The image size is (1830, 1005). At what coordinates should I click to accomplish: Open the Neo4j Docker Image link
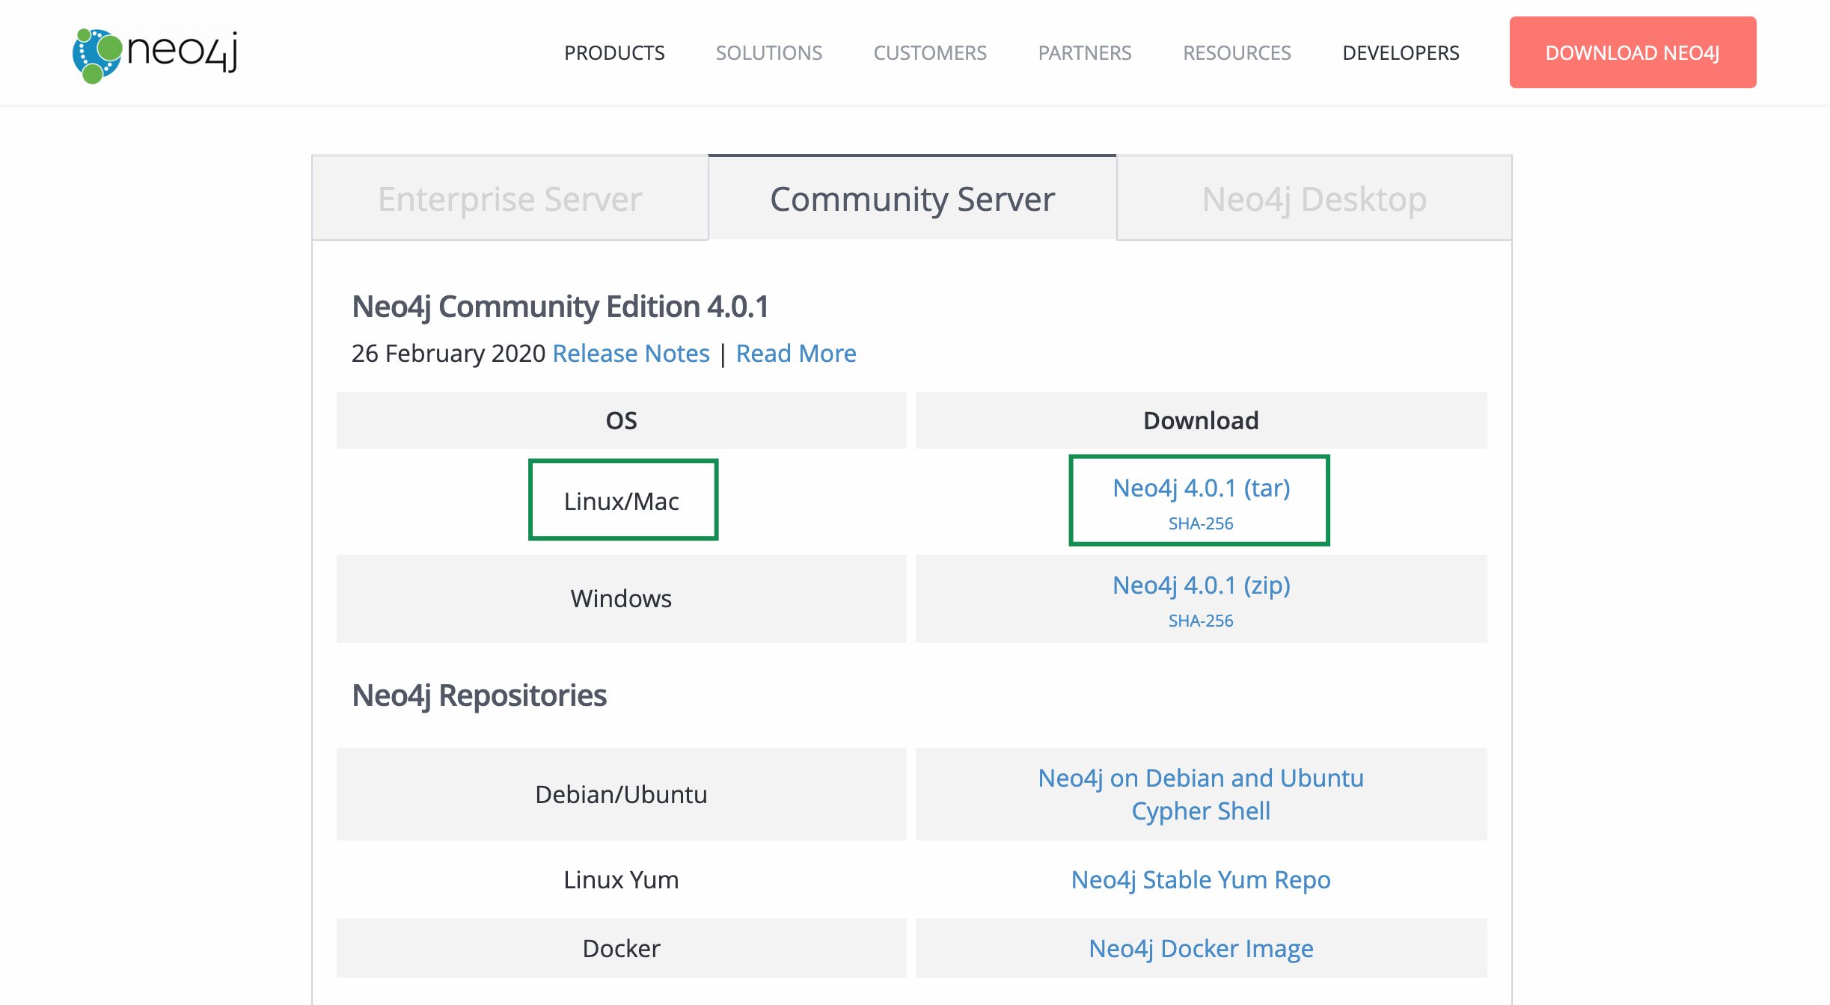pyautogui.click(x=1201, y=948)
